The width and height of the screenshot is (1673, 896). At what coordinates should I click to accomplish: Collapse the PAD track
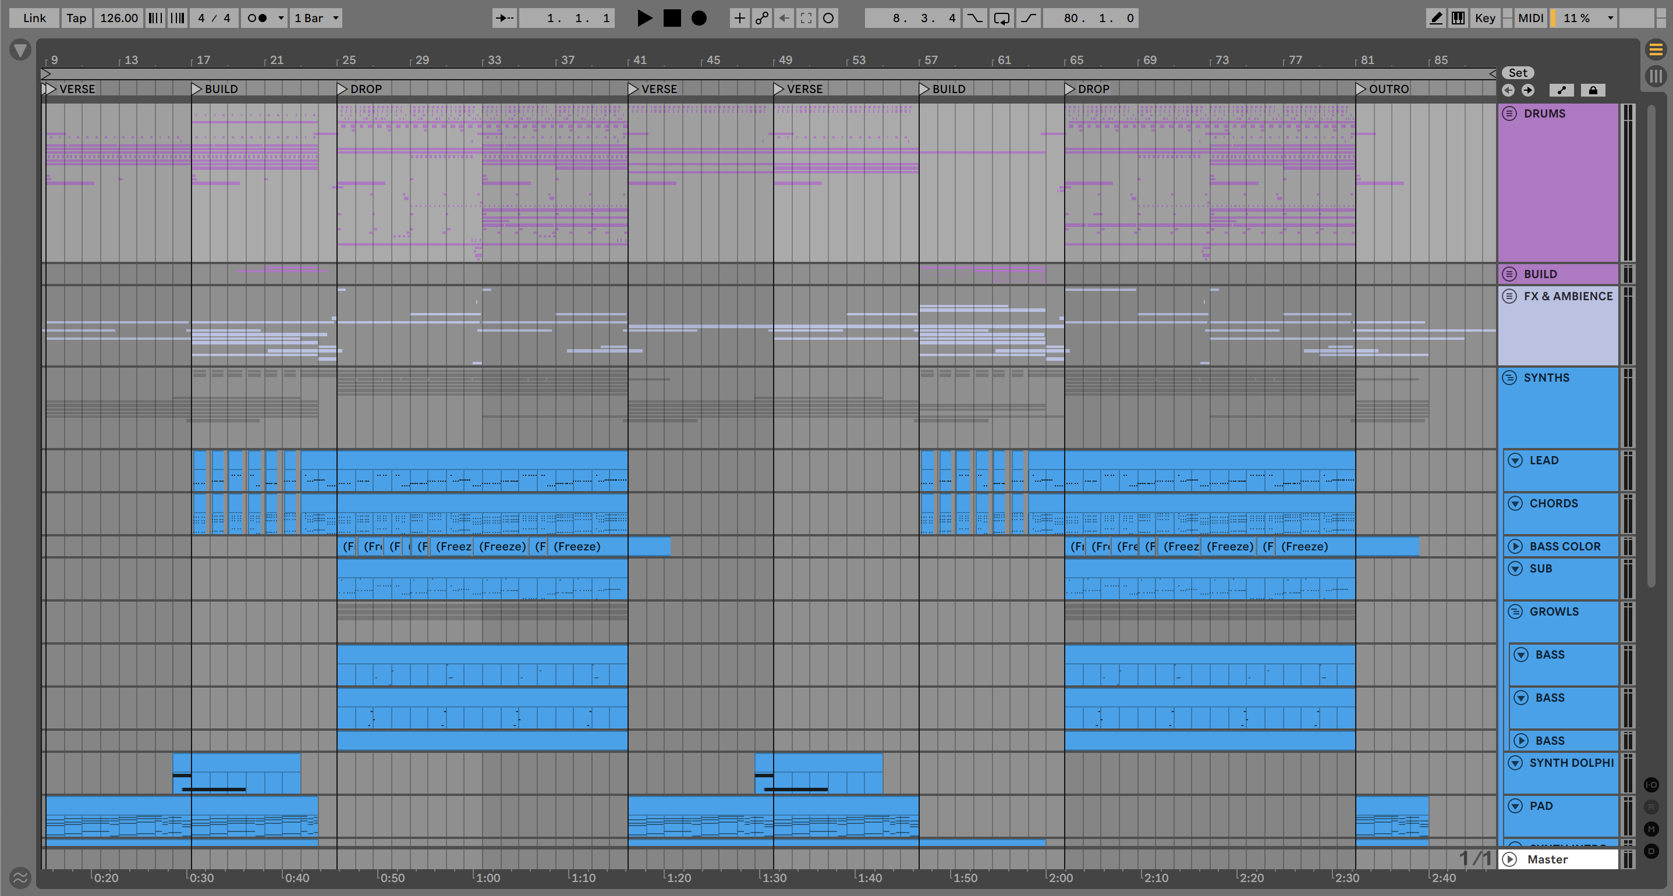(1515, 806)
